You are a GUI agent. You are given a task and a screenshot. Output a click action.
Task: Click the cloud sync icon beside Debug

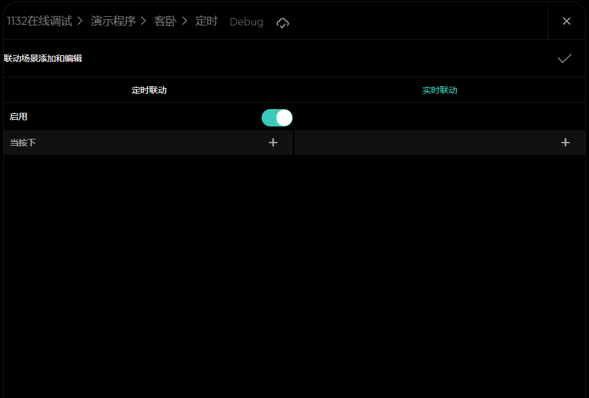click(283, 23)
